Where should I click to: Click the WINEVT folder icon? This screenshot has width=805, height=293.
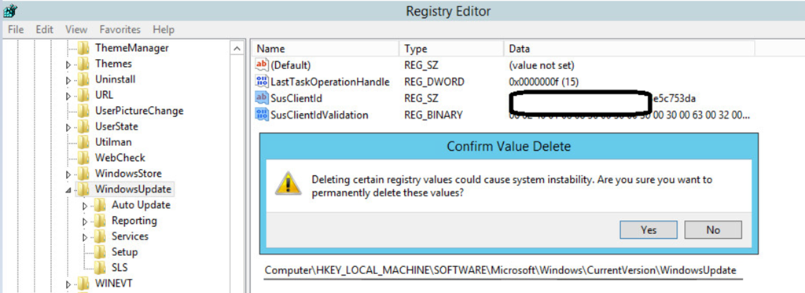(x=84, y=284)
